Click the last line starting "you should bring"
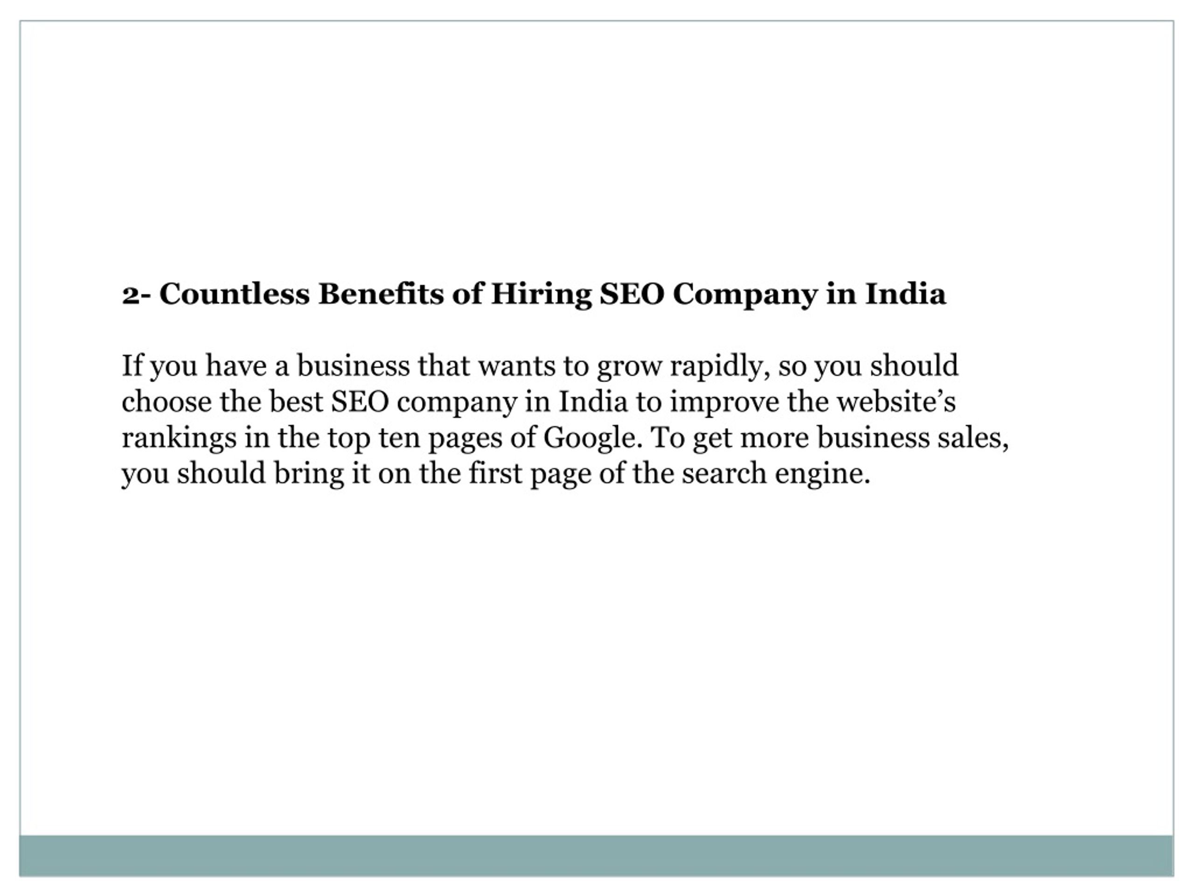 (x=496, y=474)
